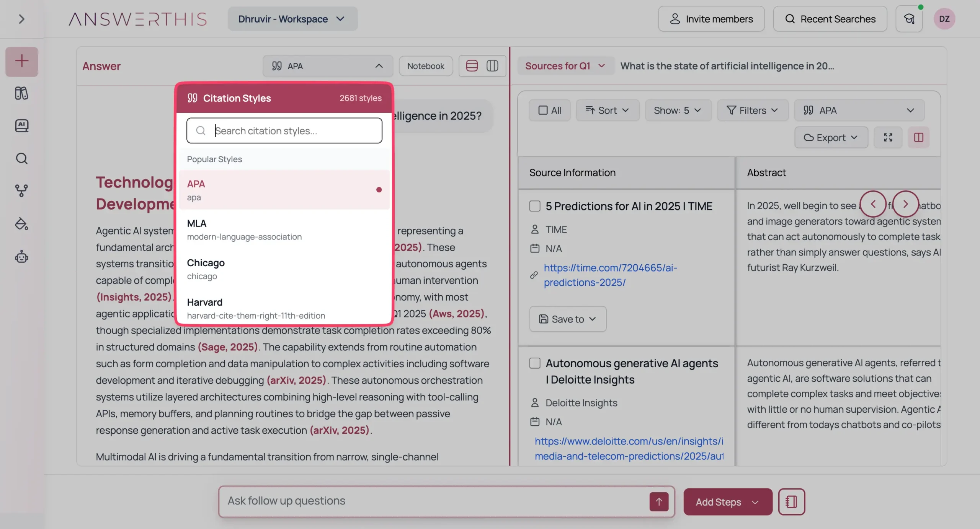Open a new search with the plus icon
This screenshot has height=529, width=980.
(21, 61)
